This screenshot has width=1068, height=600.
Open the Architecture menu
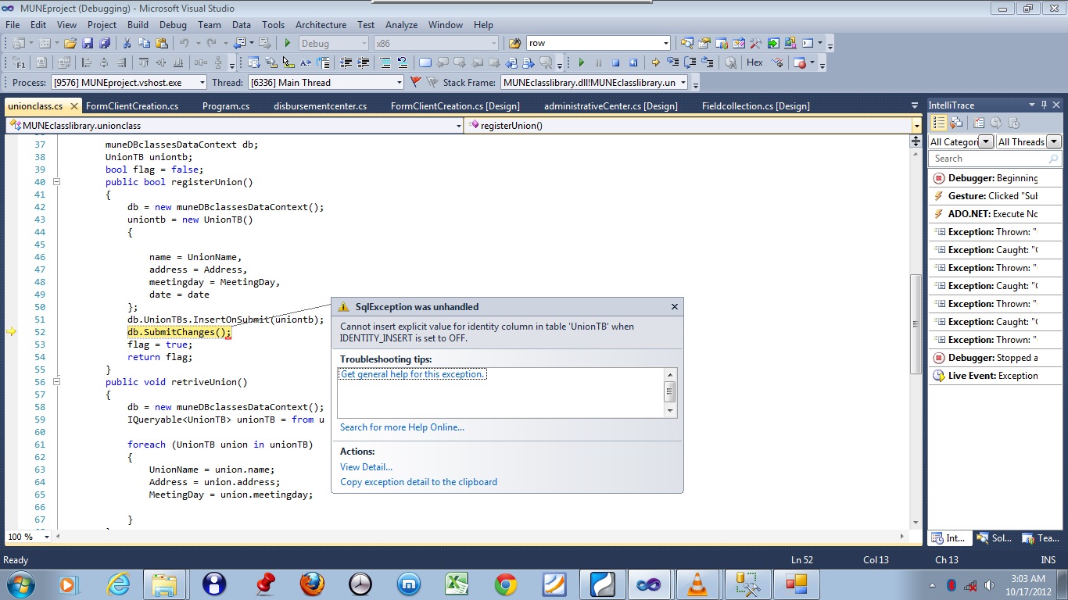click(321, 25)
